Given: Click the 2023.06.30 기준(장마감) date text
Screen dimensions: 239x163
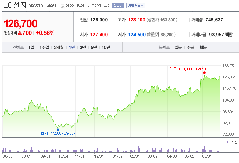Looking at the screenshot, I should pos(88,6).
